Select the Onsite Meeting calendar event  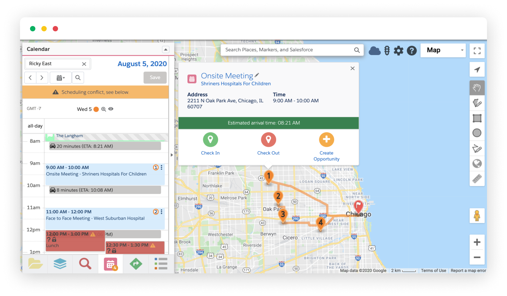coord(105,174)
